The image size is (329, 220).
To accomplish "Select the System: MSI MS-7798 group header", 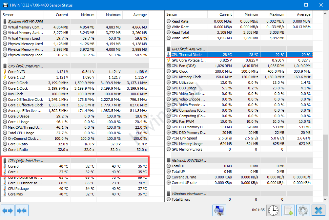I will click(x=26, y=22).
